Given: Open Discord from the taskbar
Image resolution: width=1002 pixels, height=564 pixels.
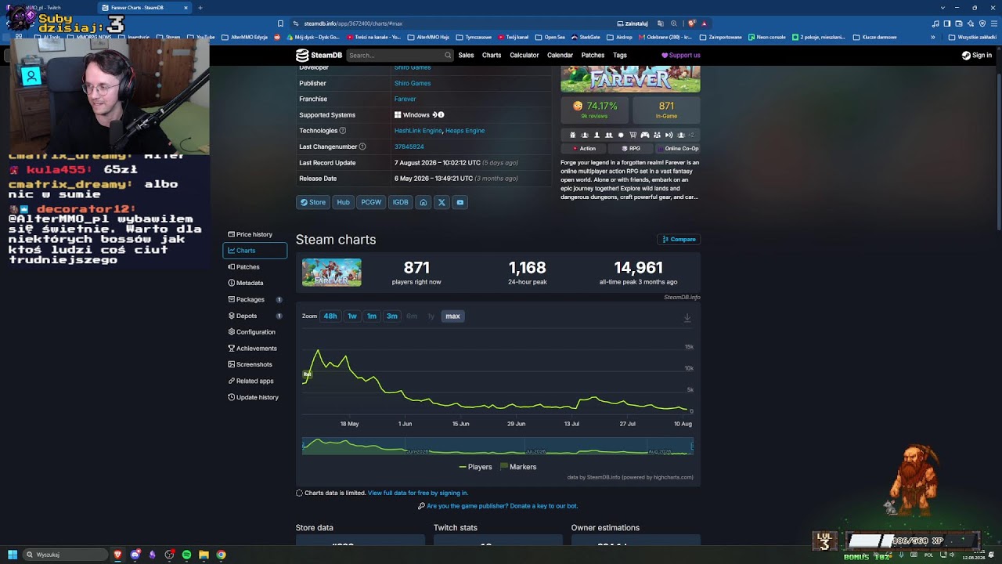Looking at the screenshot, I should (x=135, y=555).
